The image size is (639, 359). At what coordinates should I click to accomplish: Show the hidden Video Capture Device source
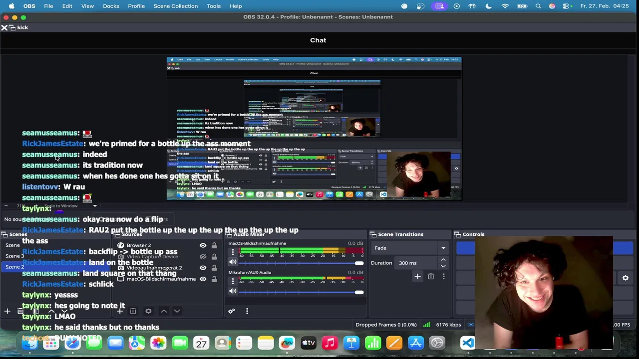[203, 257]
